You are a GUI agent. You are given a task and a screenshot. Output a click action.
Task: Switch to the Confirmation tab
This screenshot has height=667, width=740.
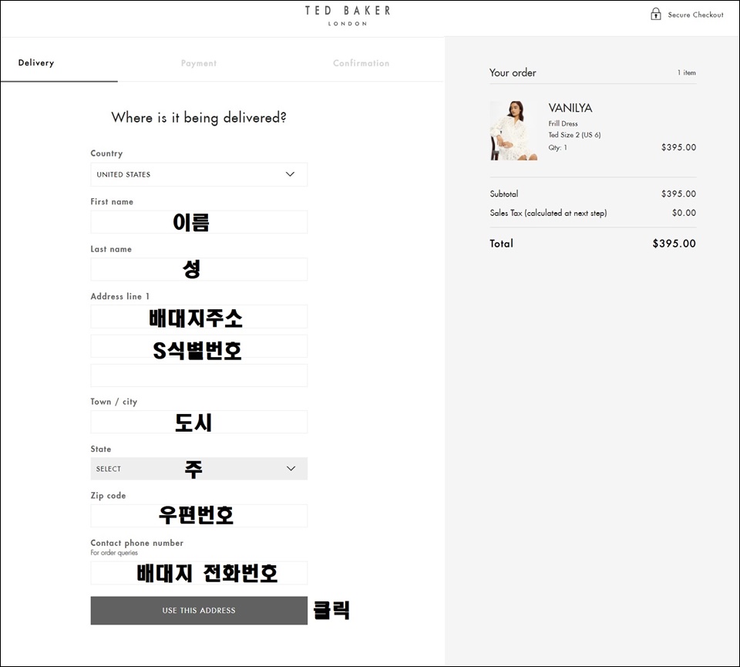click(361, 63)
